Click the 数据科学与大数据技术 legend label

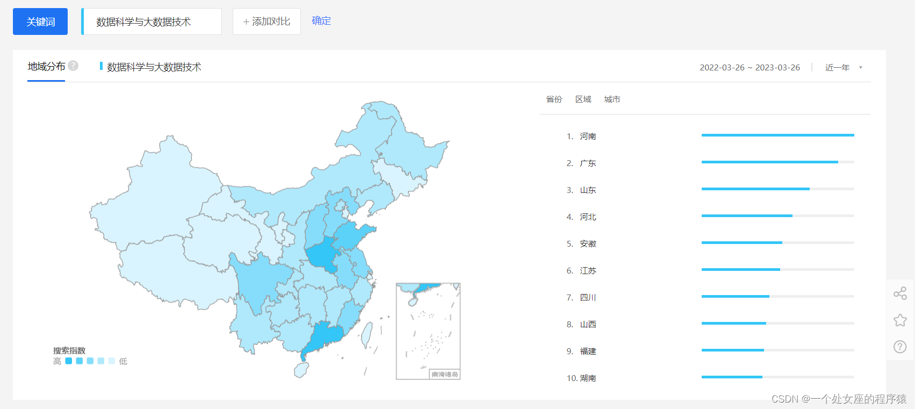pyautogui.click(x=154, y=67)
